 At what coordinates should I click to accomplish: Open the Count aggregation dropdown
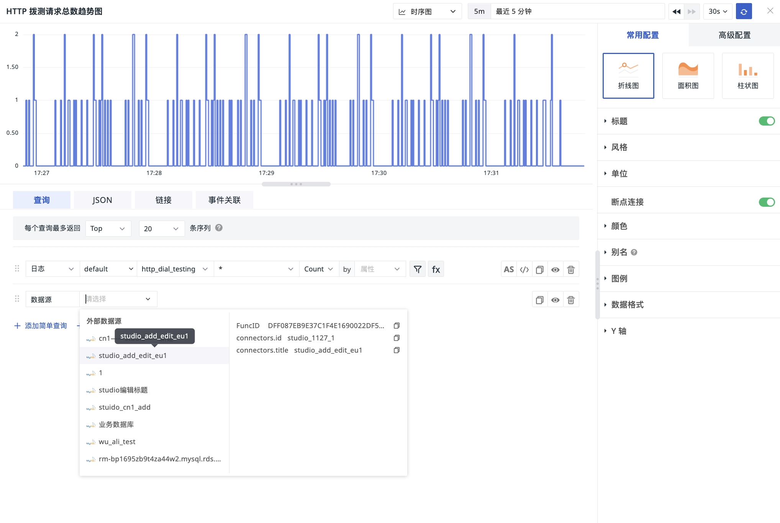click(319, 269)
